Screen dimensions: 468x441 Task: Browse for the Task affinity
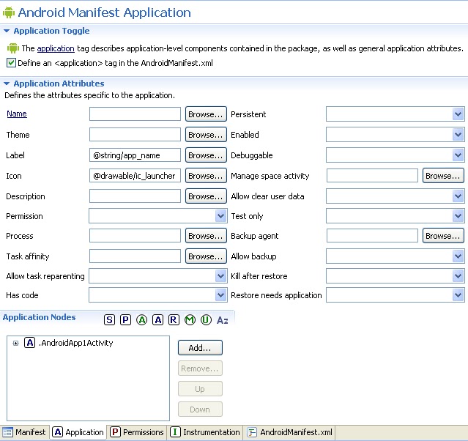206,256
